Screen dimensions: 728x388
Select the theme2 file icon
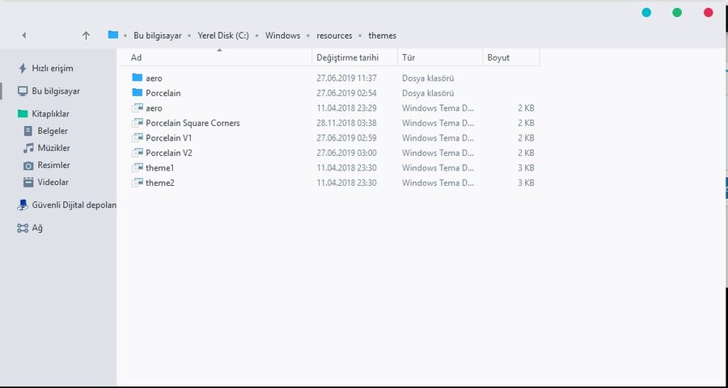(137, 183)
